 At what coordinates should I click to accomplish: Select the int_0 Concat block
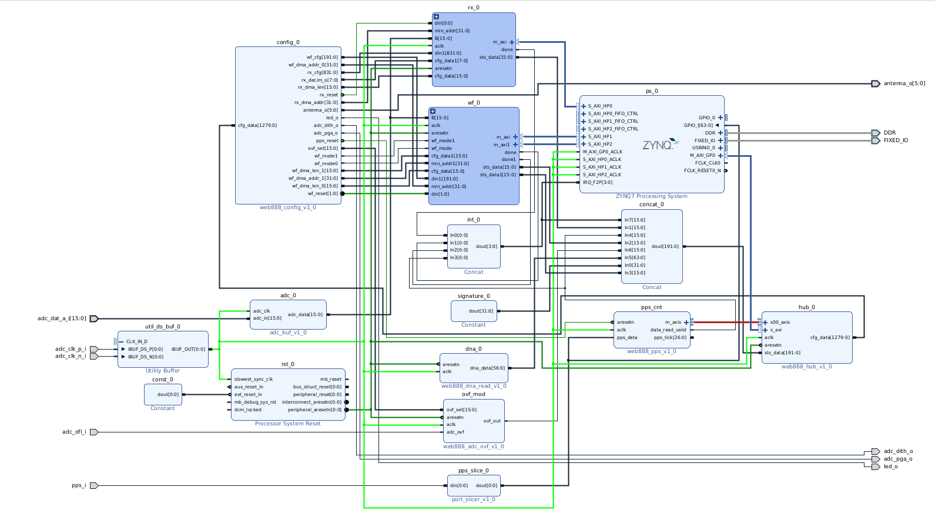coord(474,247)
